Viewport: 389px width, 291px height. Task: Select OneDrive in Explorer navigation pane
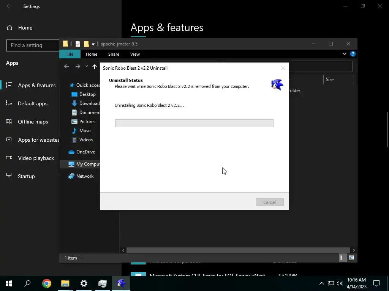[82, 152]
